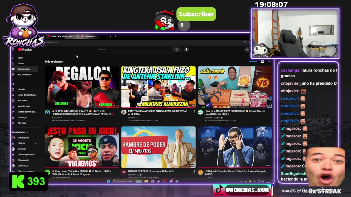This screenshot has height=197, width=351.
Task: Open File Explorer from the taskbar
Action: coord(146,181)
